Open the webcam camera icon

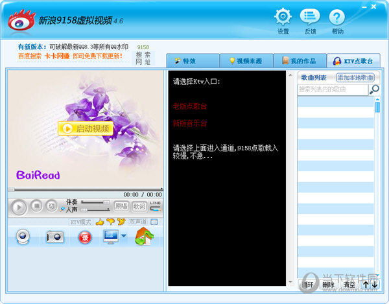(23, 237)
